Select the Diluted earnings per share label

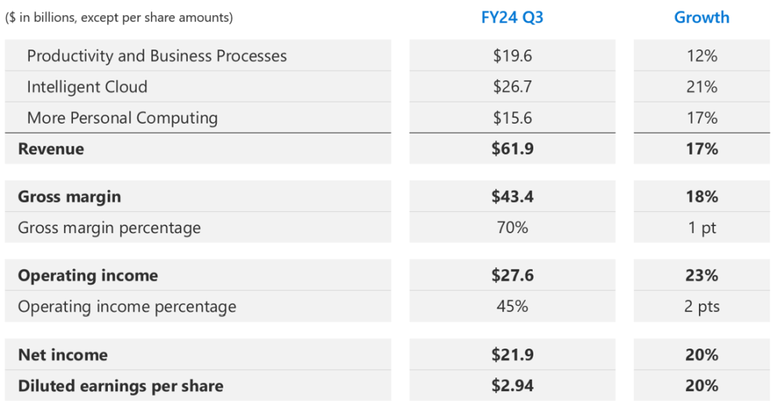point(121,386)
